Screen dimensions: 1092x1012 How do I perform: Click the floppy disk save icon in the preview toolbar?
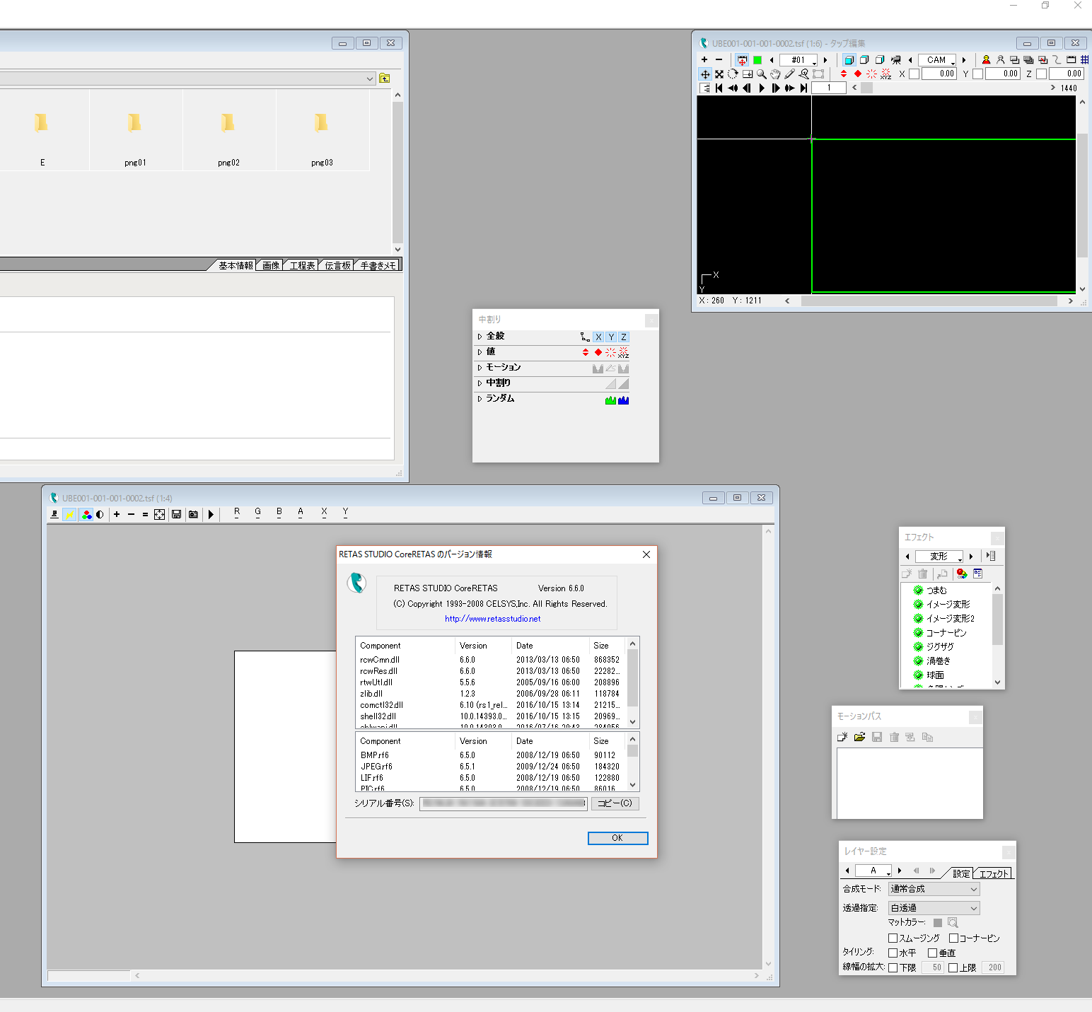pos(177,515)
